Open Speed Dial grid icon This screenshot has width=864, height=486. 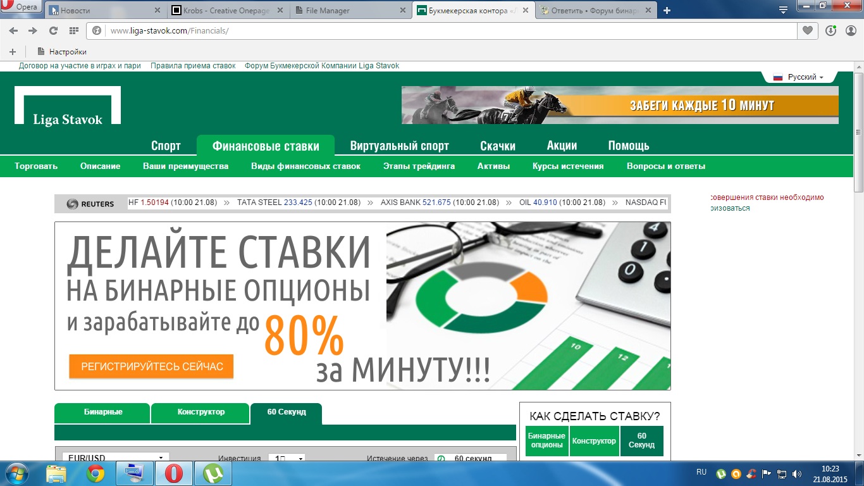(x=73, y=30)
